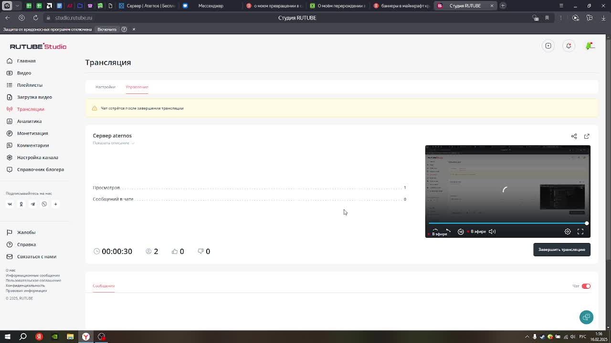Screen dimensions: 611x343
Task: Open Пользовательское соглашение link
Action: 33,280
